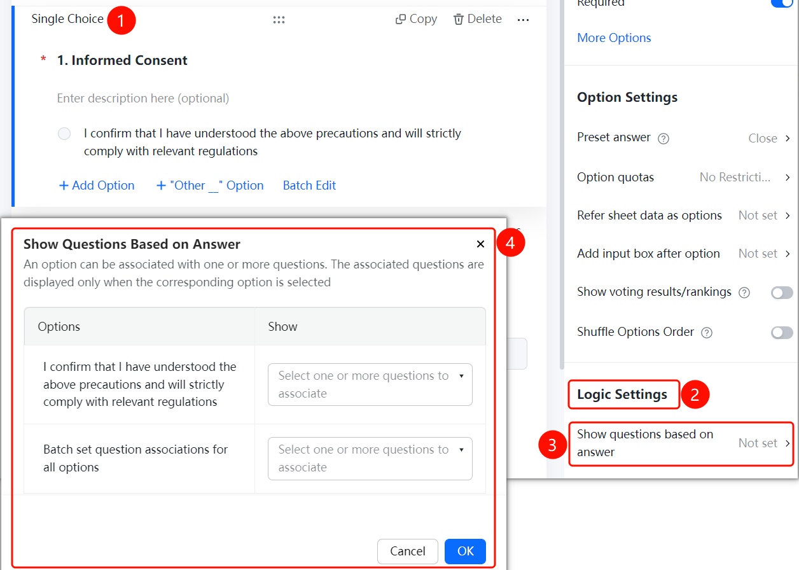Click the "Option Settings" heading
Screen dimensions: 799x570
[x=627, y=97]
